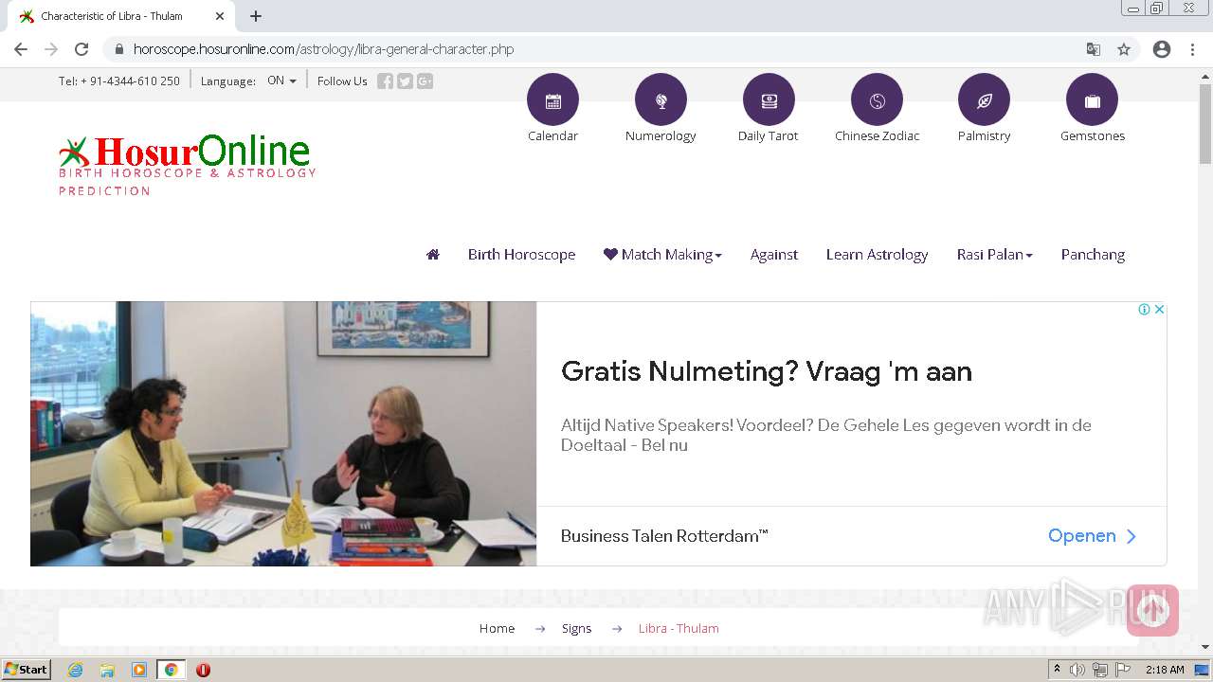Click the Chrome taskbar icon

click(171, 670)
